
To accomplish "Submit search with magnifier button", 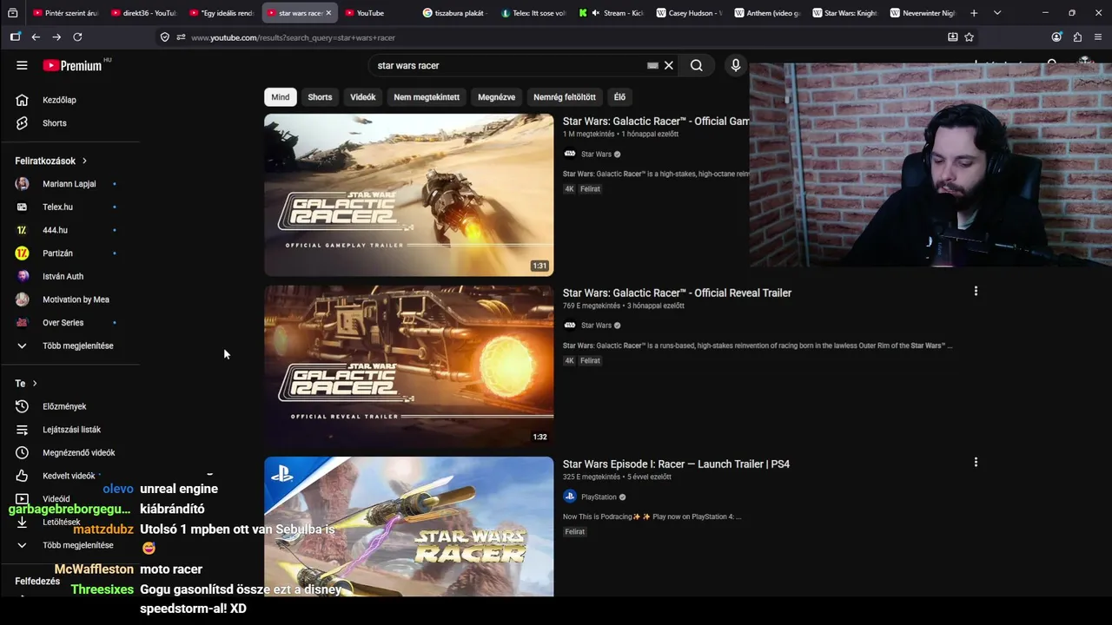I will (x=697, y=65).
